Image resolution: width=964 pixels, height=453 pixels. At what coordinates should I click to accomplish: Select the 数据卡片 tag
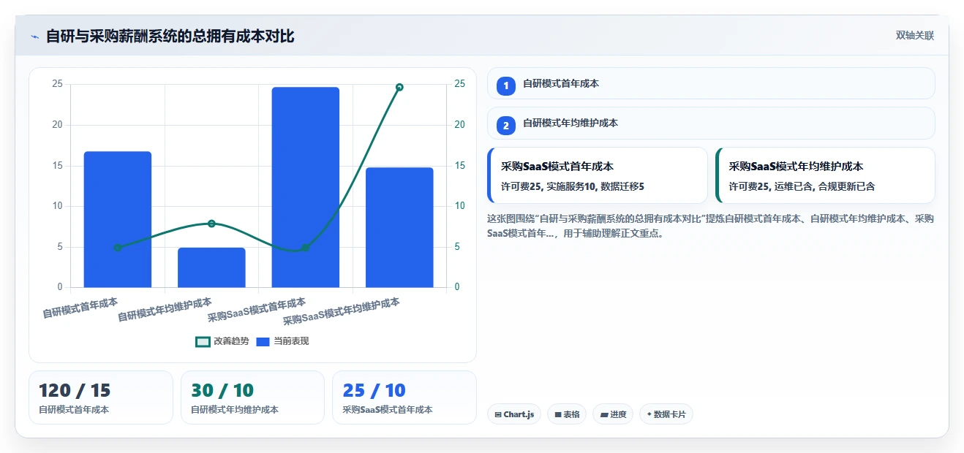(x=666, y=414)
